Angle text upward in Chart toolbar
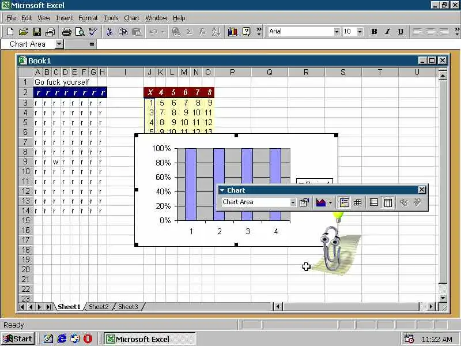 (x=418, y=202)
